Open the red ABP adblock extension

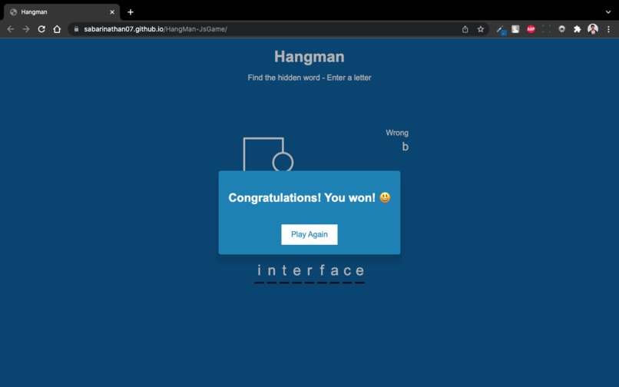coord(531,29)
